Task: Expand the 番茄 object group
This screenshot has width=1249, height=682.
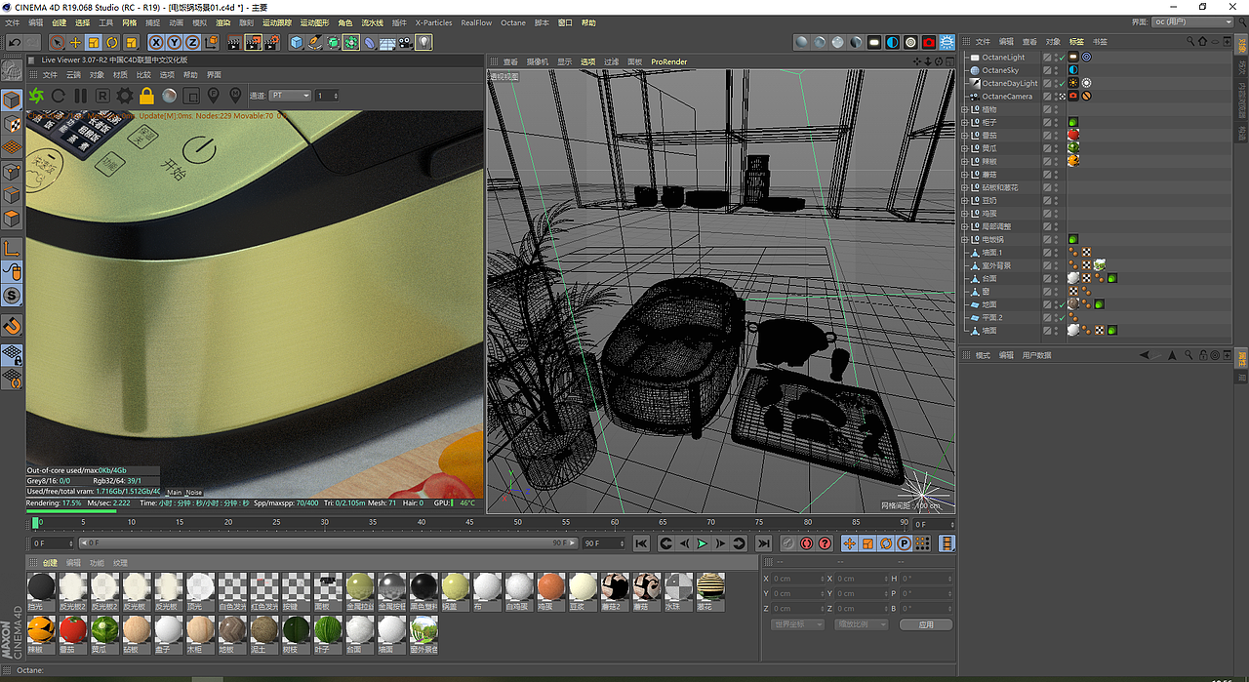Action: (x=964, y=135)
